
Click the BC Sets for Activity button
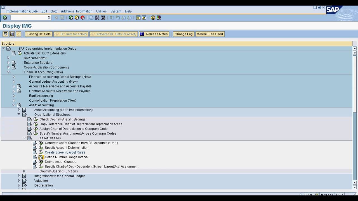click(x=71, y=34)
